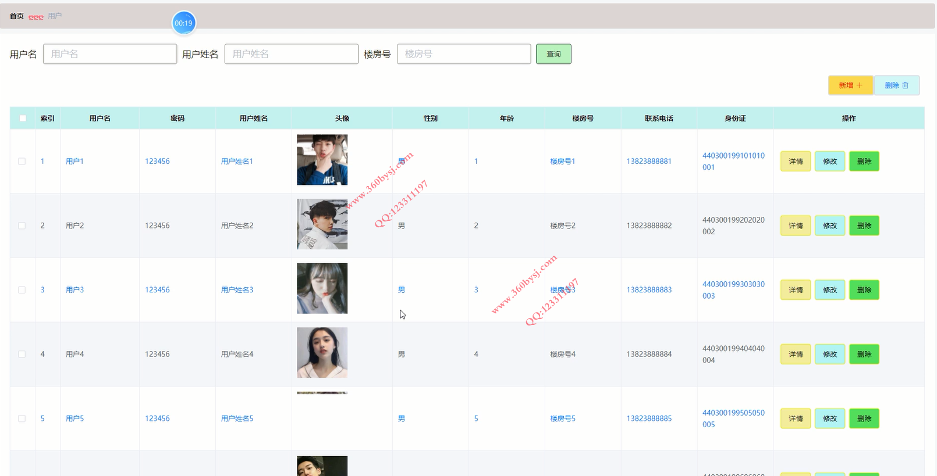Click the green 查询 search button
Image resolution: width=937 pixels, height=476 pixels.
[553, 54]
